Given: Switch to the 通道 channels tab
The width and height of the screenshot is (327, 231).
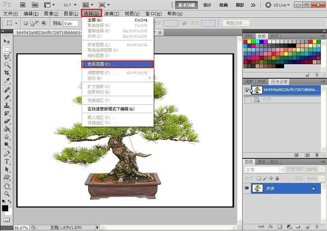Looking at the screenshot, I should [x=261, y=162].
